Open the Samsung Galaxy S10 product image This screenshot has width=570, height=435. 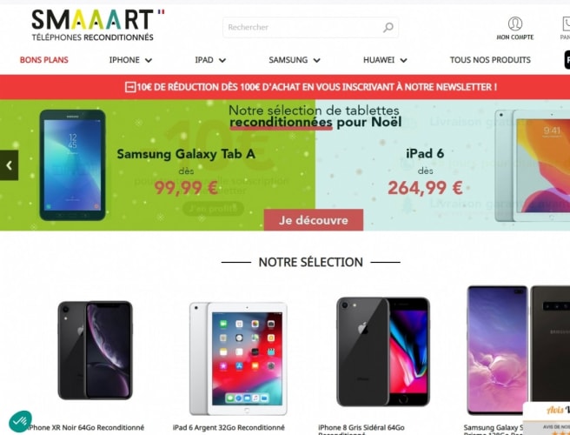pos(519,351)
